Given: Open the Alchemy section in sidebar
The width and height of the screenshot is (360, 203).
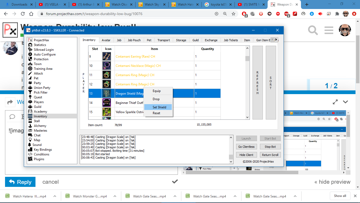Looking at the screenshot, I should 40,126.
